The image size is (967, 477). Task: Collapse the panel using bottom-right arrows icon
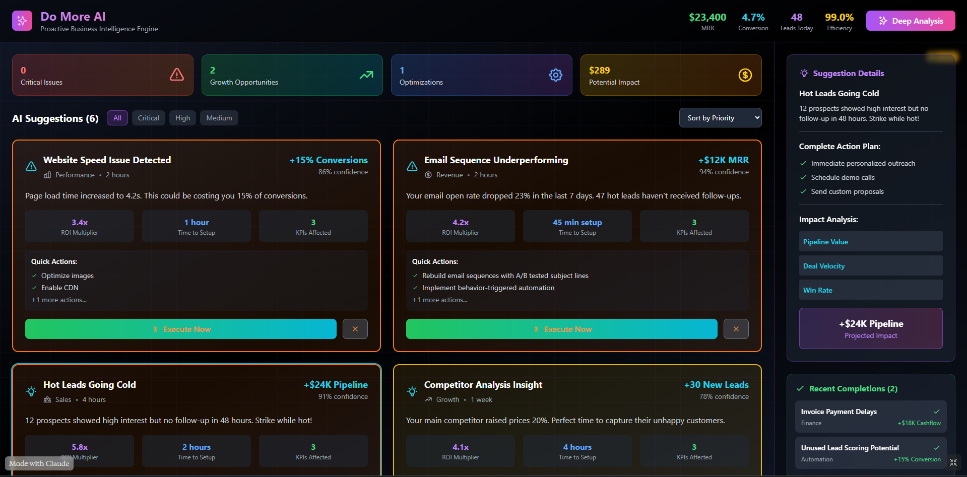(953, 462)
